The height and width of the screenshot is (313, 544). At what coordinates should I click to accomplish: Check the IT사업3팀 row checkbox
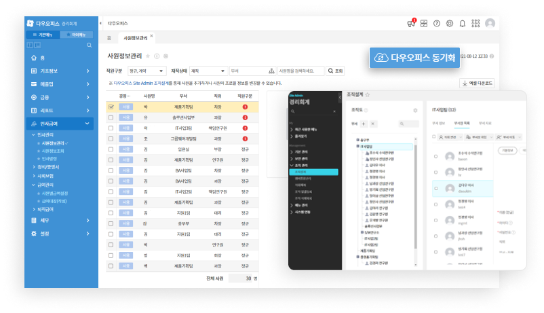(x=111, y=128)
